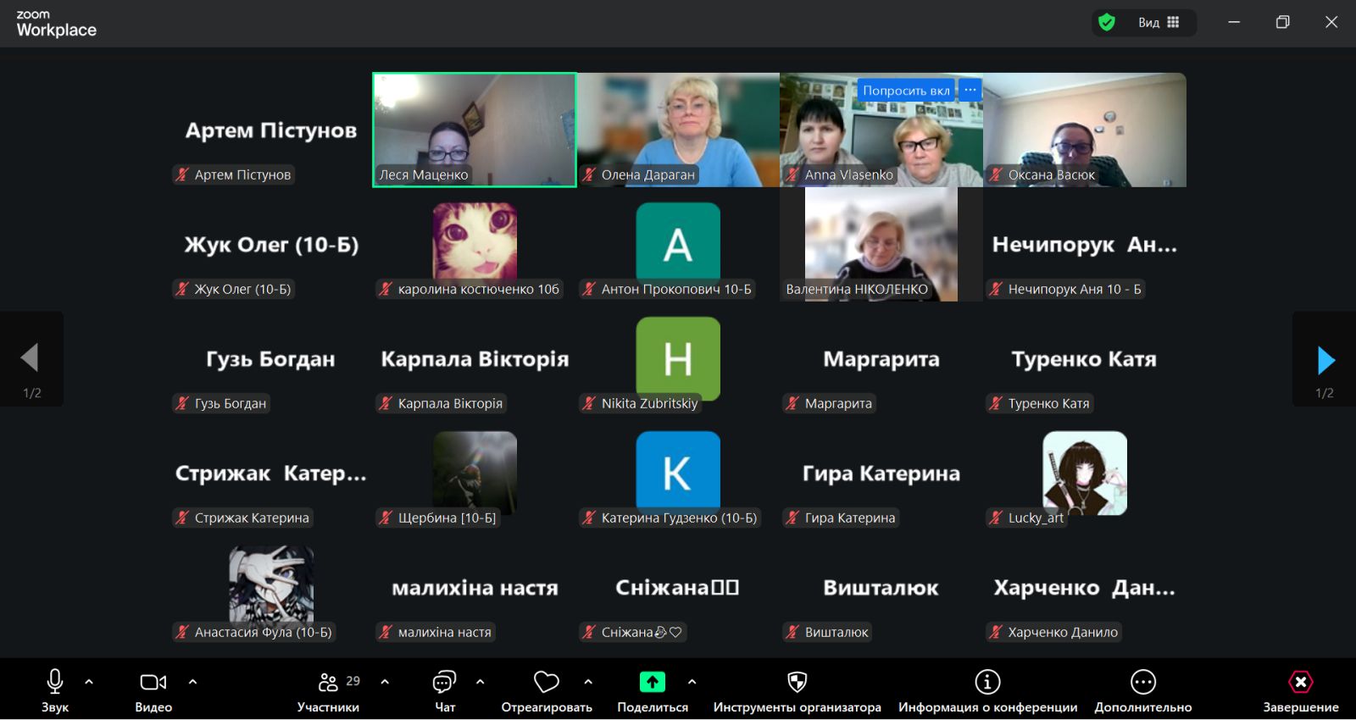Expand audio options arrow next to Звук
The width and height of the screenshot is (1356, 720).
(89, 682)
